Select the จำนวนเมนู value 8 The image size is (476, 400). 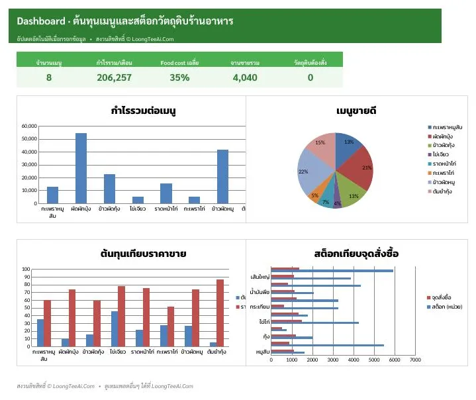[49, 77]
